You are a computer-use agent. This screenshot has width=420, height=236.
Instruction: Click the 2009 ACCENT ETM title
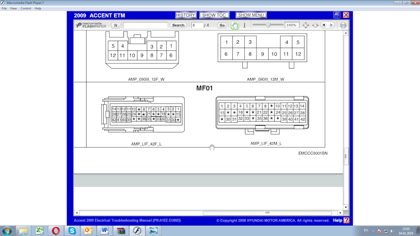point(99,15)
